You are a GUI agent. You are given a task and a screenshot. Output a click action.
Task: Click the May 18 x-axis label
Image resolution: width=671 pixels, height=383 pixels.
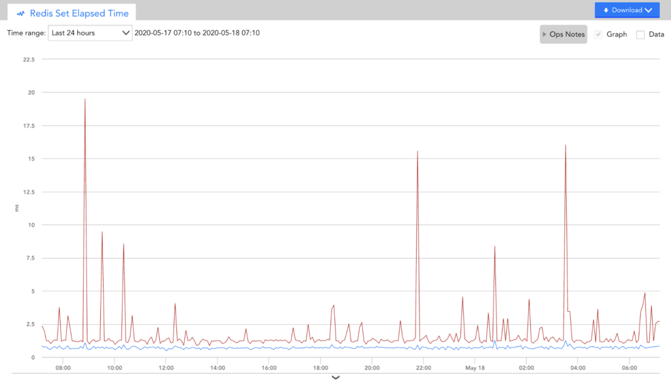pos(474,368)
